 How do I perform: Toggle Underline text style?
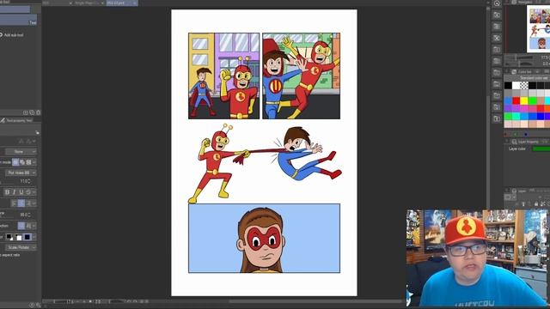(x=21, y=192)
